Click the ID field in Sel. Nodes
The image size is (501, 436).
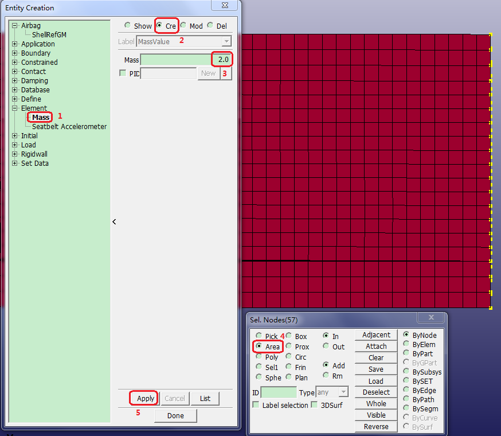pos(278,392)
